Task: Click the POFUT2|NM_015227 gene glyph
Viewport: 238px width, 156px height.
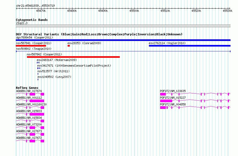Action: 195,101
